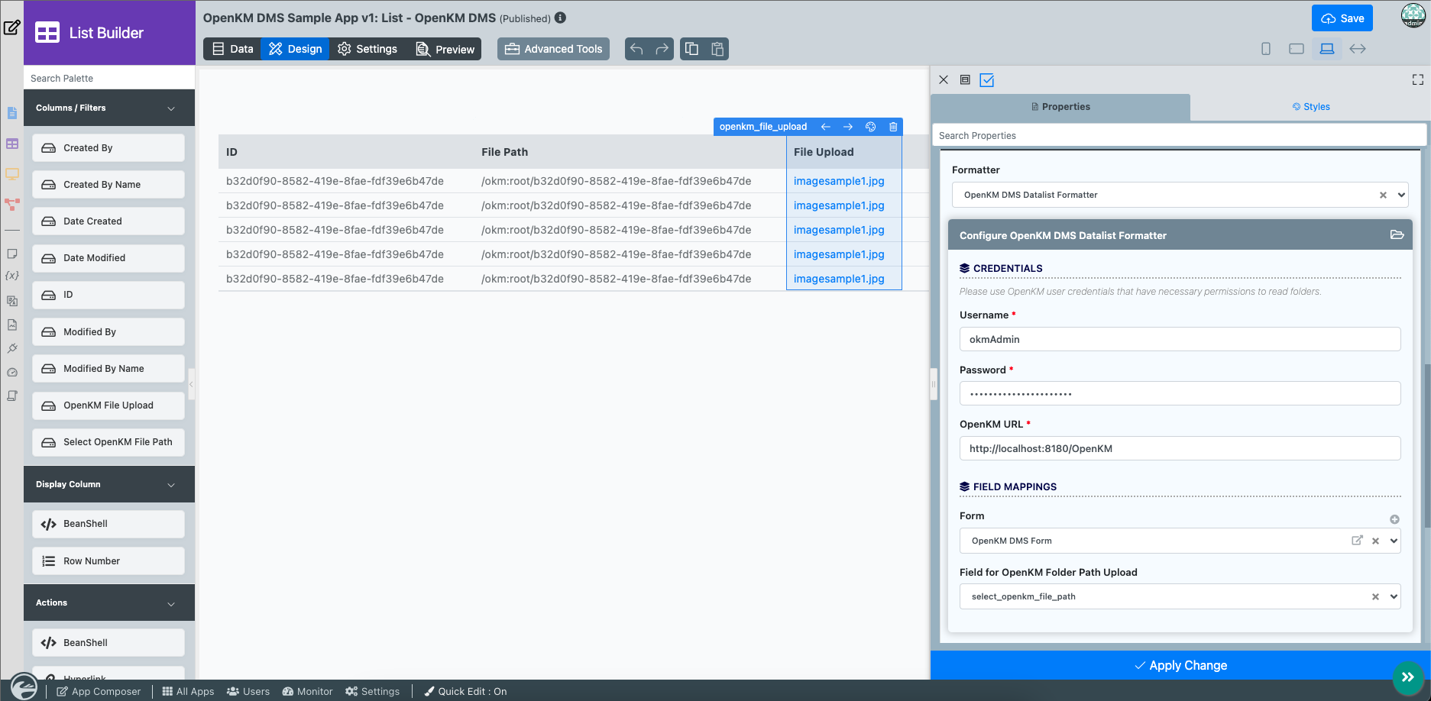Click the Apply Change button
This screenshot has height=701, width=1431.
click(x=1180, y=665)
